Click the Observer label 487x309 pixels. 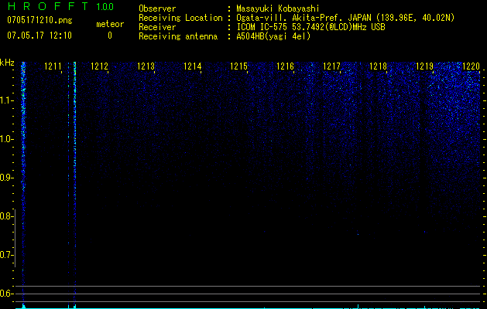(x=157, y=8)
